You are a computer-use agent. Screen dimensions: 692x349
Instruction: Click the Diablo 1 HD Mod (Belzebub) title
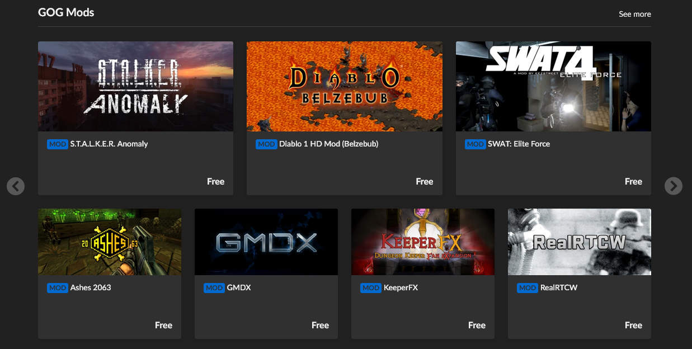329,144
